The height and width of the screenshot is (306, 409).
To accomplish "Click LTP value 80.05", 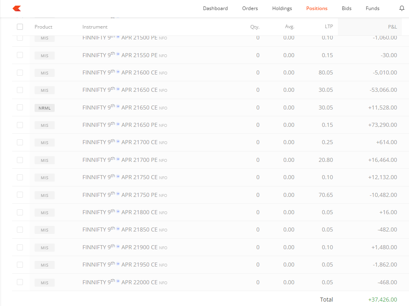I will 325,72.
